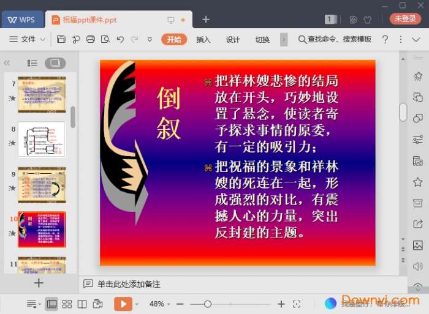Open a new tab with the plus button
429x314 pixels.
coord(206,20)
